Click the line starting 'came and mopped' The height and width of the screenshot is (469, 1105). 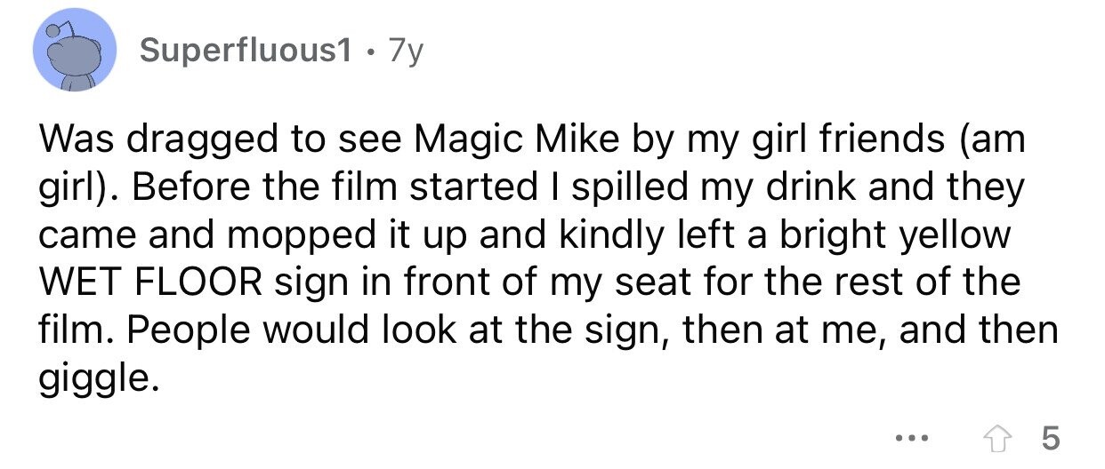(525, 236)
